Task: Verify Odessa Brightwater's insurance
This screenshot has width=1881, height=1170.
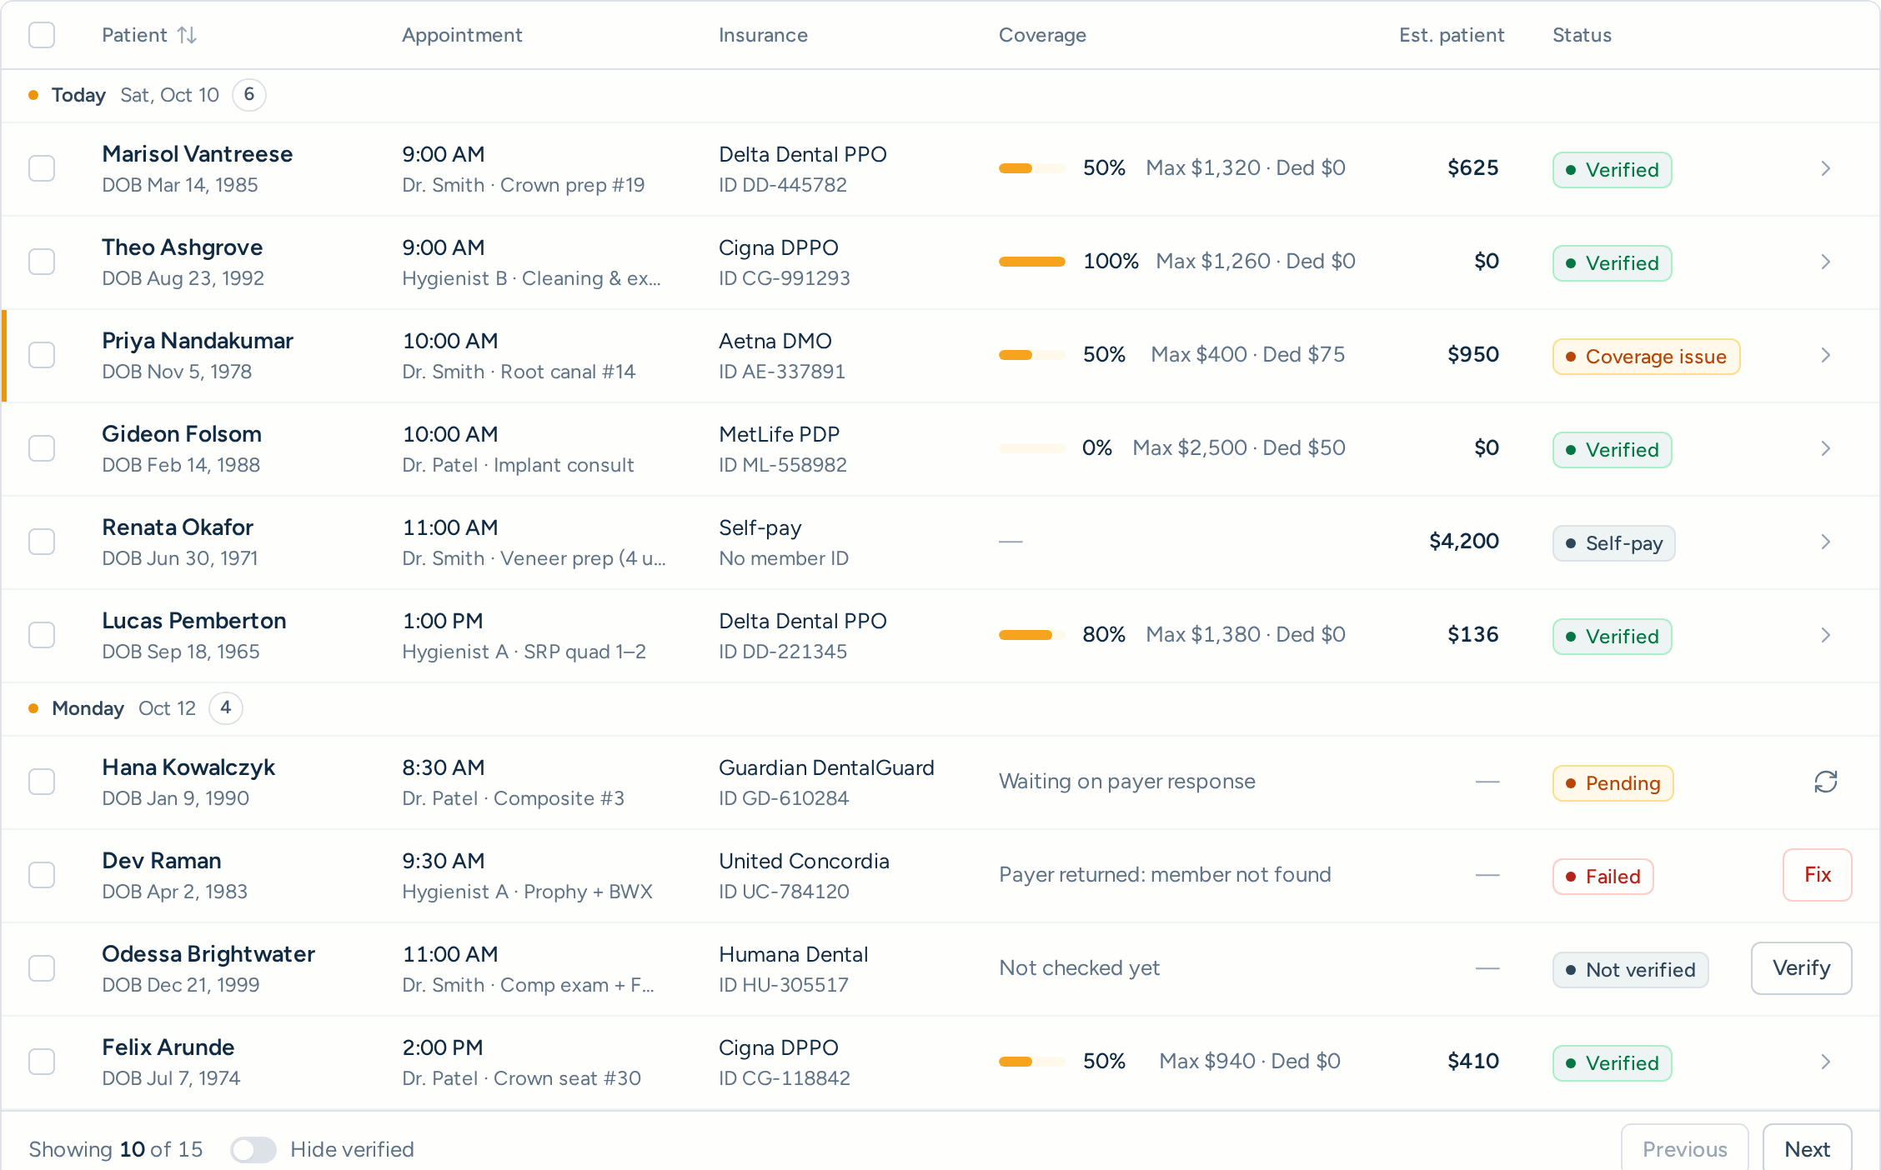Action: pos(1802,968)
